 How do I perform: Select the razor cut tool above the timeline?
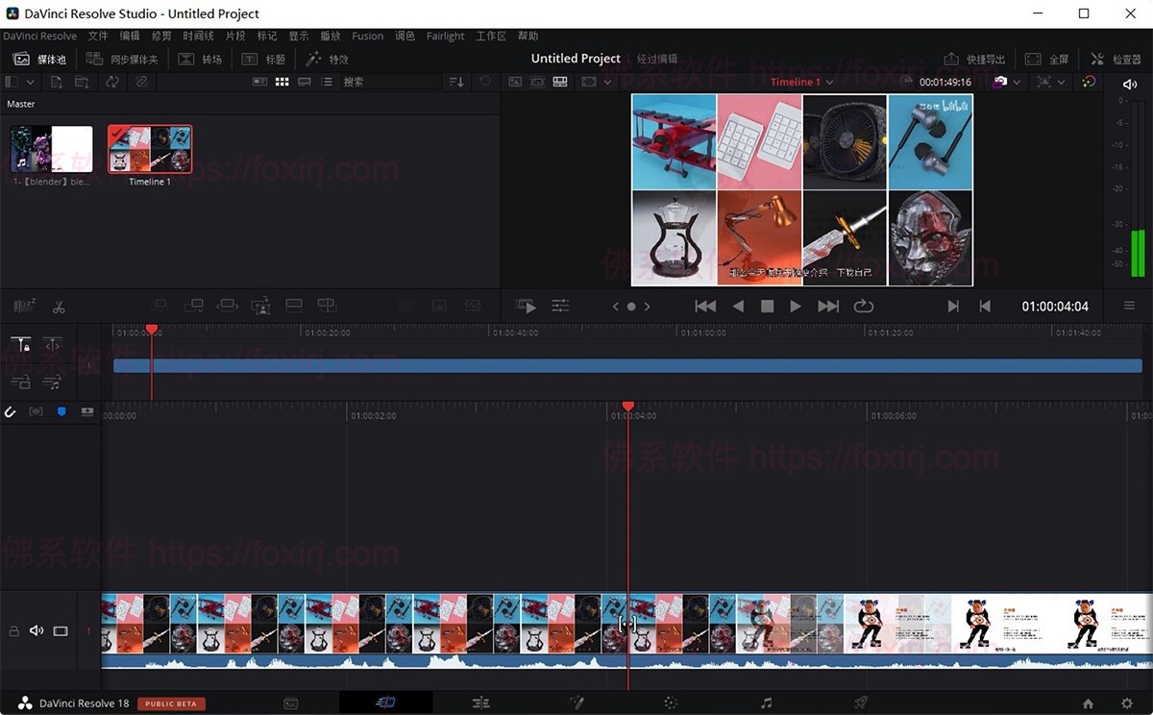pos(59,306)
